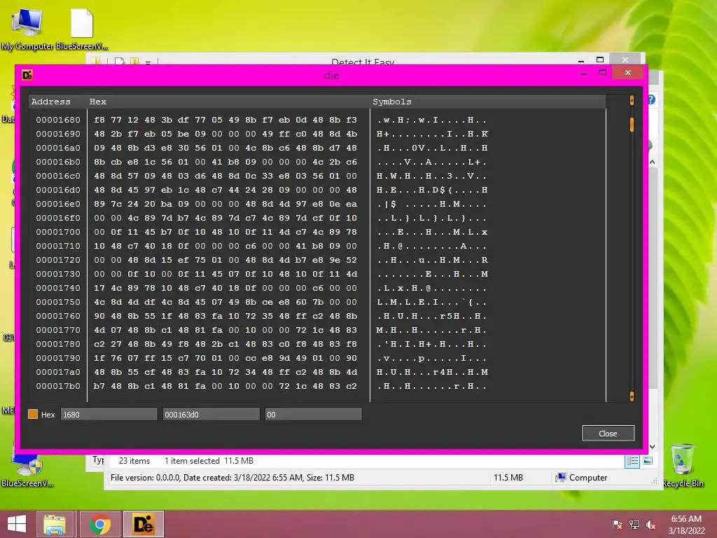717x538 pixels.
Task: Select address row 00001710
Action: [x=58, y=246]
